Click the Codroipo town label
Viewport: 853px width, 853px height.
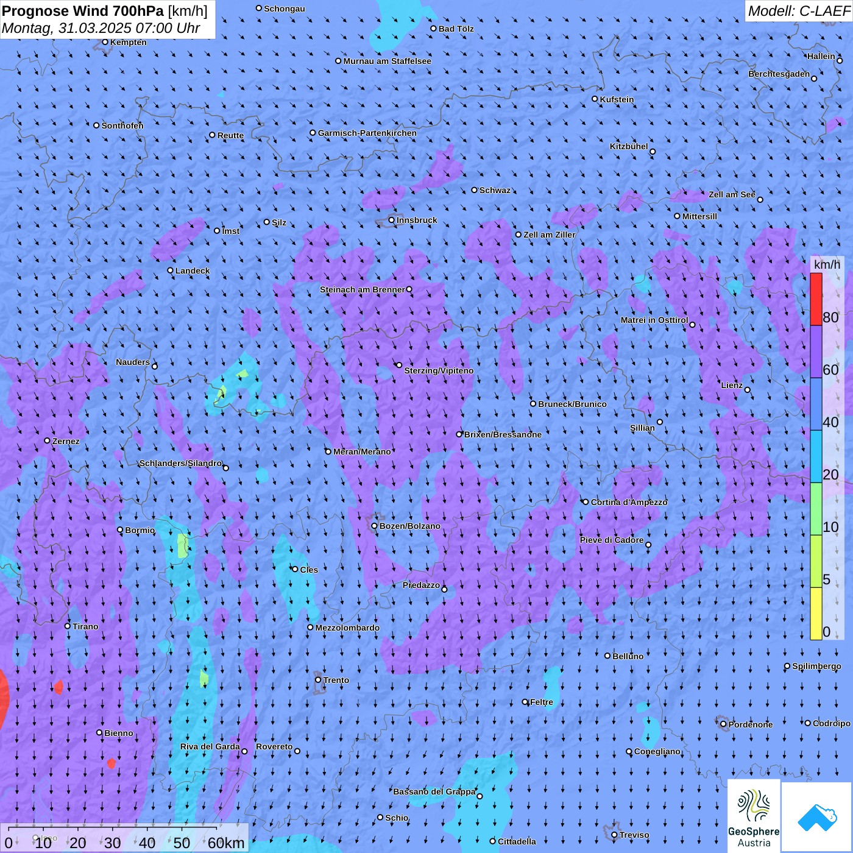[x=832, y=723]
